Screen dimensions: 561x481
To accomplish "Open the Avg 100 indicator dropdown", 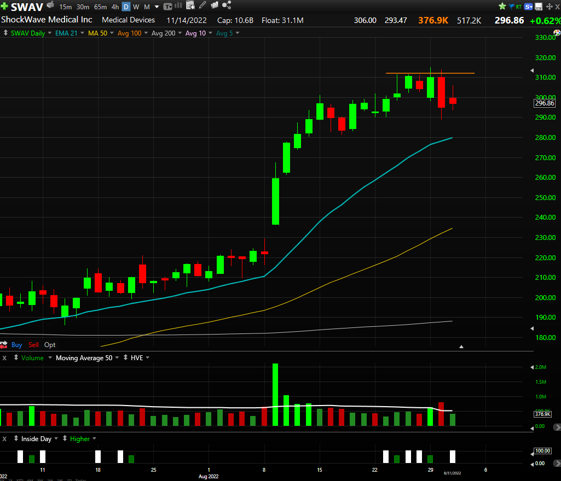I will (x=146, y=33).
